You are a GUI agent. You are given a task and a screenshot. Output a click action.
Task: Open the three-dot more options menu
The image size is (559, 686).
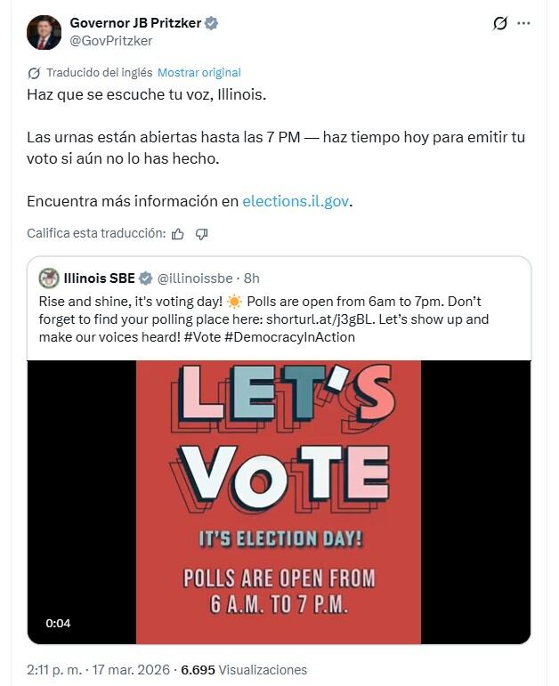(524, 24)
